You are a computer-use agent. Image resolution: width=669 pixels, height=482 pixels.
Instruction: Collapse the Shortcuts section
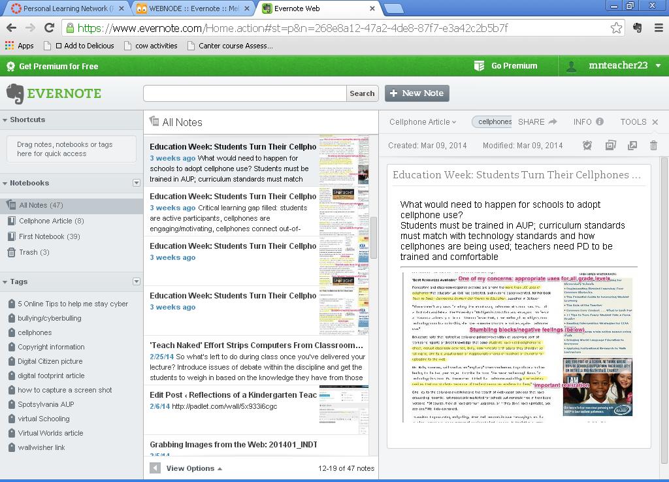[x=5, y=120]
